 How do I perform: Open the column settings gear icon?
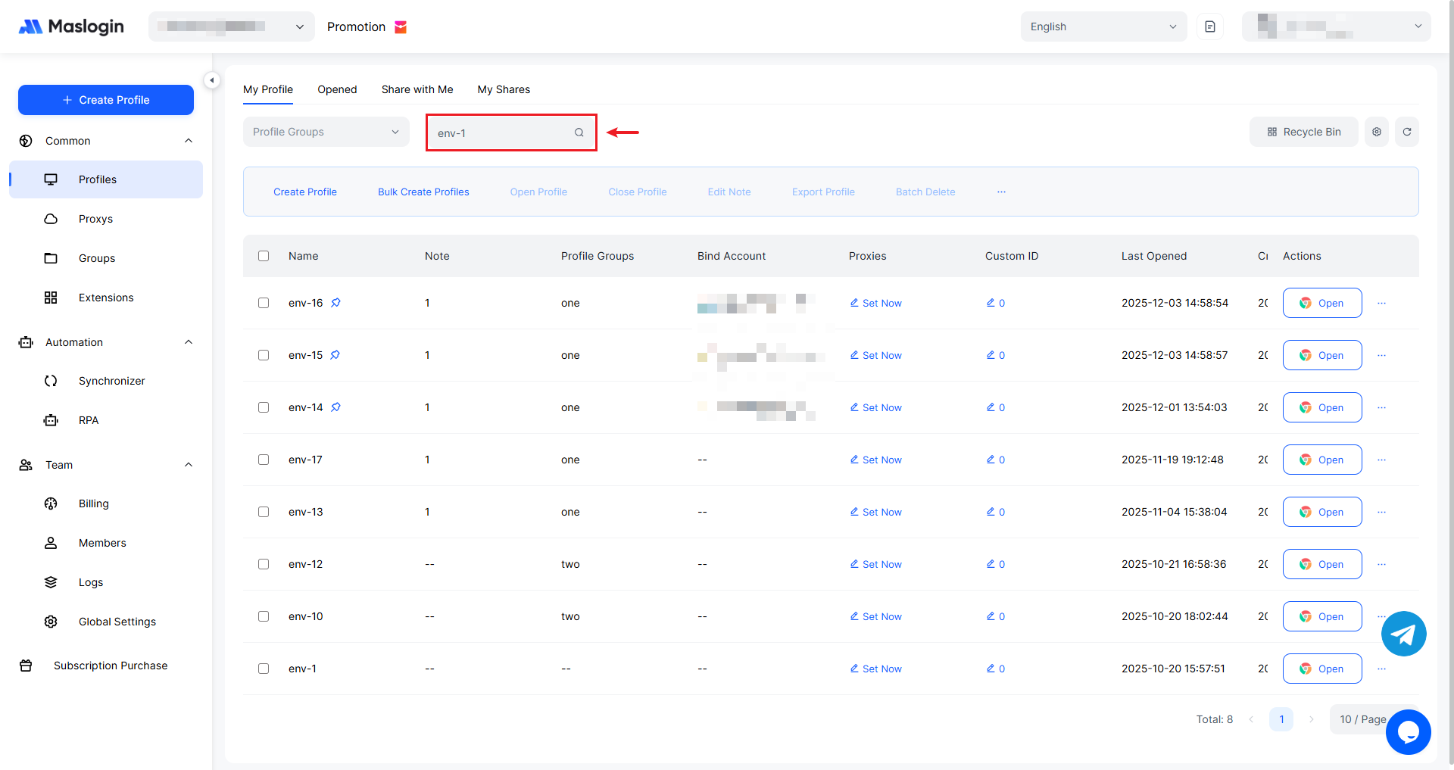(x=1377, y=132)
